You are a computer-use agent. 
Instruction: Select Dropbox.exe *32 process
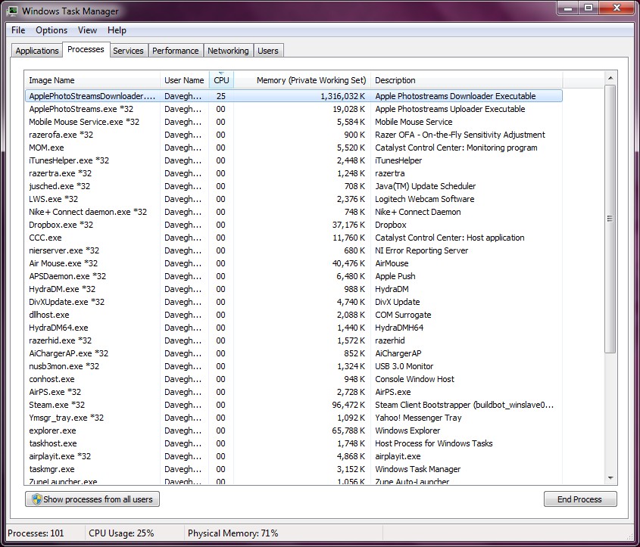(x=293, y=225)
